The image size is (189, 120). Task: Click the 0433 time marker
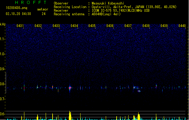click(56, 26)
